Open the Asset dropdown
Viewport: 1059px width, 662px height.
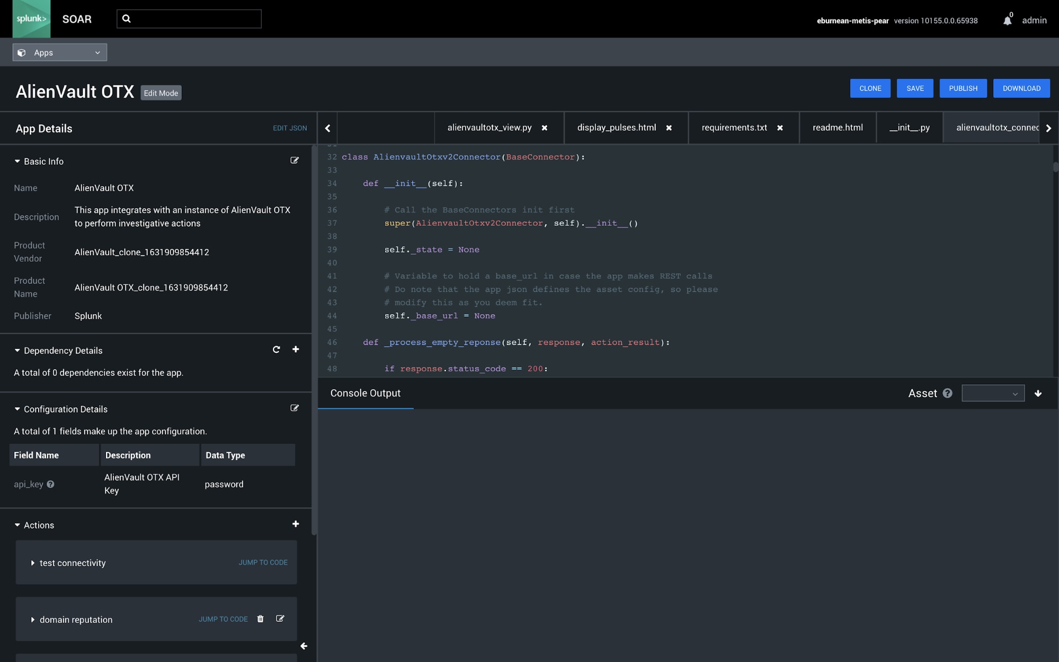993,393
